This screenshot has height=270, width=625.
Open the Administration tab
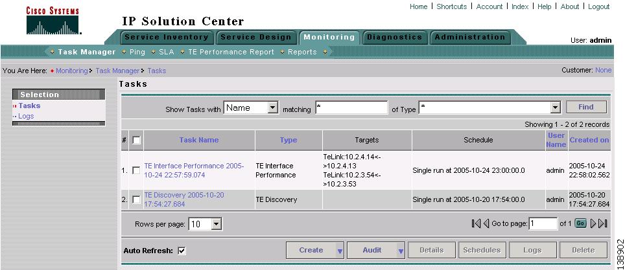pyautogui.click(x=470, y=38)
